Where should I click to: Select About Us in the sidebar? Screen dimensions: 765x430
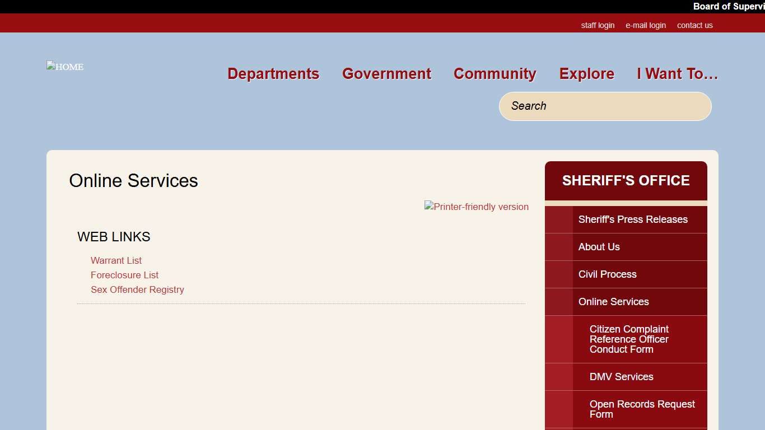(599, 247)
